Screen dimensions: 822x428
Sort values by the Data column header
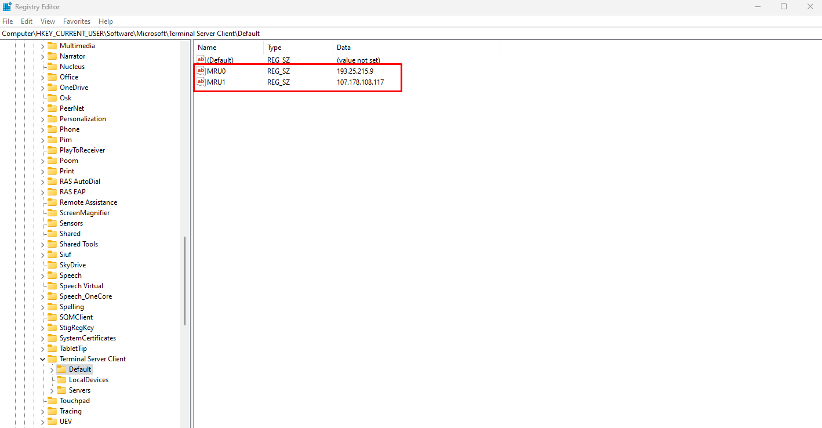(416, 48)
